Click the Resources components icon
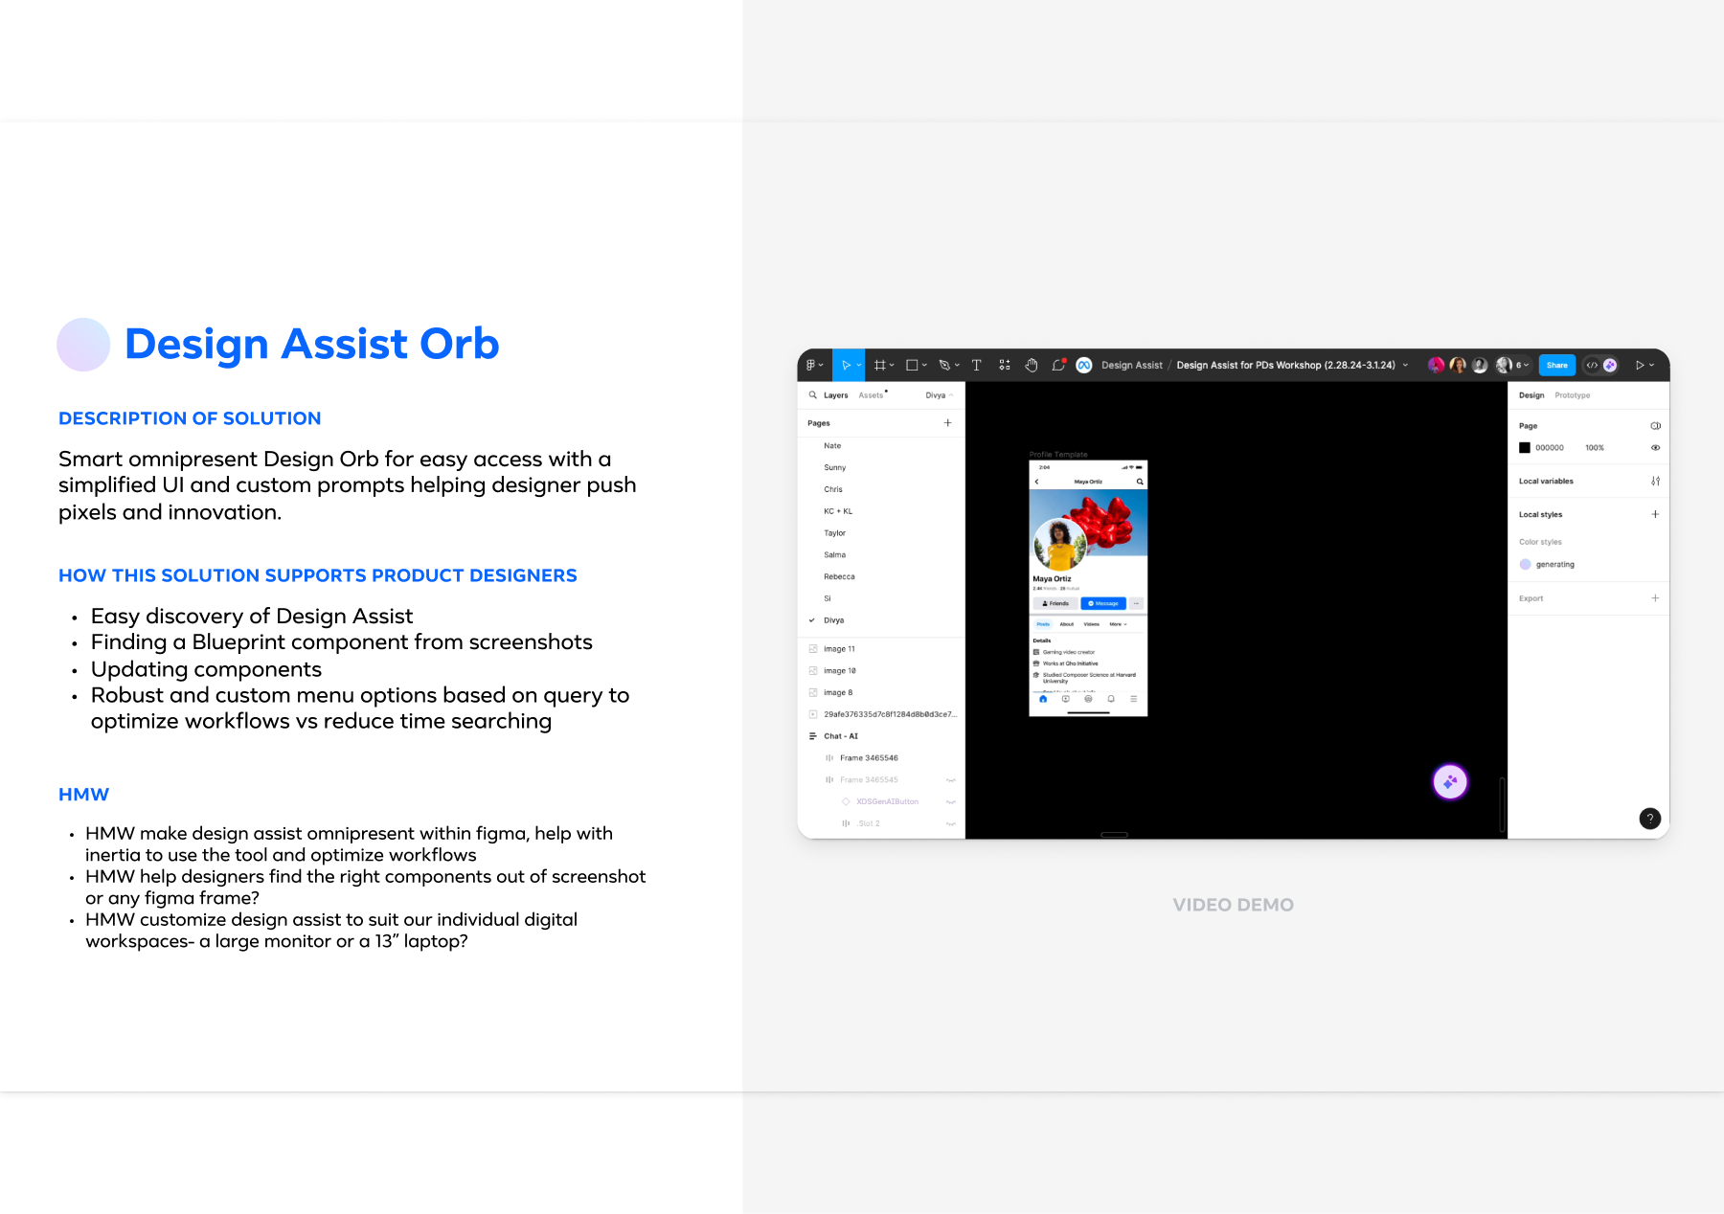This screenshot has height=1214, width=1724. click(1005, 365)
